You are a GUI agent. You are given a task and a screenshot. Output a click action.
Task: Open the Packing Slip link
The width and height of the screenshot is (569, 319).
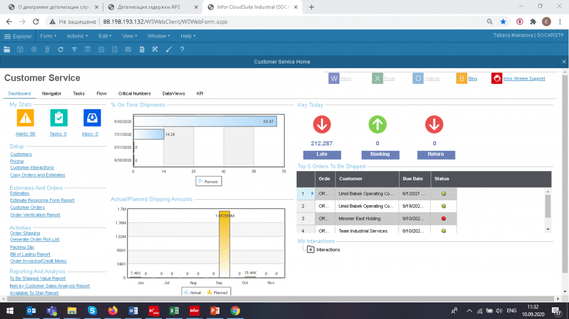click(x=22, y=247)
